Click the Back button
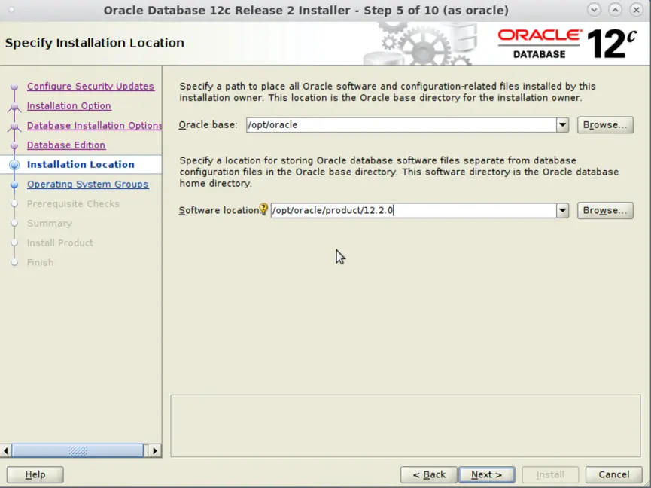Viewport: 651px width, 488px height. tap(429, 474)
